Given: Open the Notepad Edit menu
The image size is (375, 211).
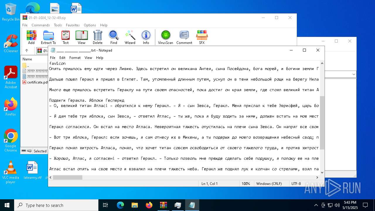Looking at the screenshot, I should click(x=62, y=58).
